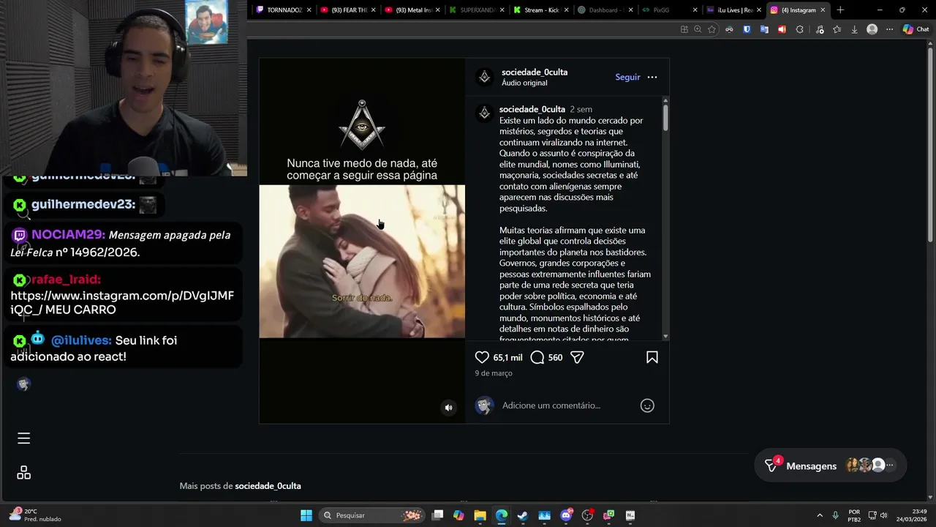Click the zoom magnifier in address bar
This screenshot has width=936, height=527.
click(698, 29)
